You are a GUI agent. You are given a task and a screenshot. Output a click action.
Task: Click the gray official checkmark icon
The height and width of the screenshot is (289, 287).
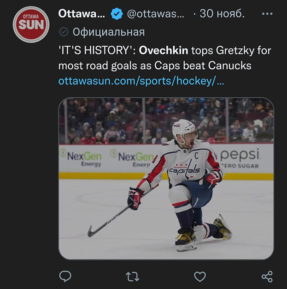(63, 32)
